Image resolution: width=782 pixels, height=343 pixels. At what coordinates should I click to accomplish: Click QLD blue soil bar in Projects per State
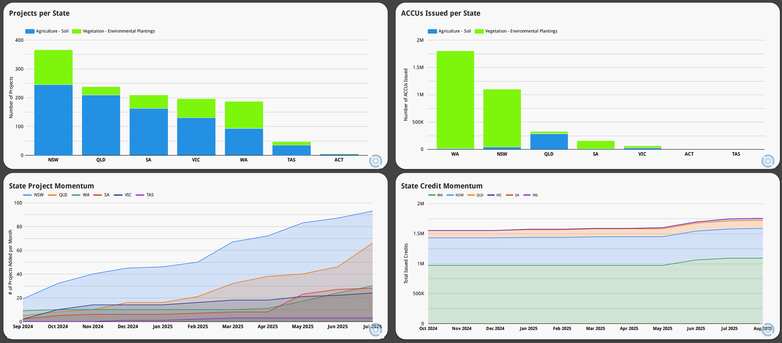tap(101, 125)
